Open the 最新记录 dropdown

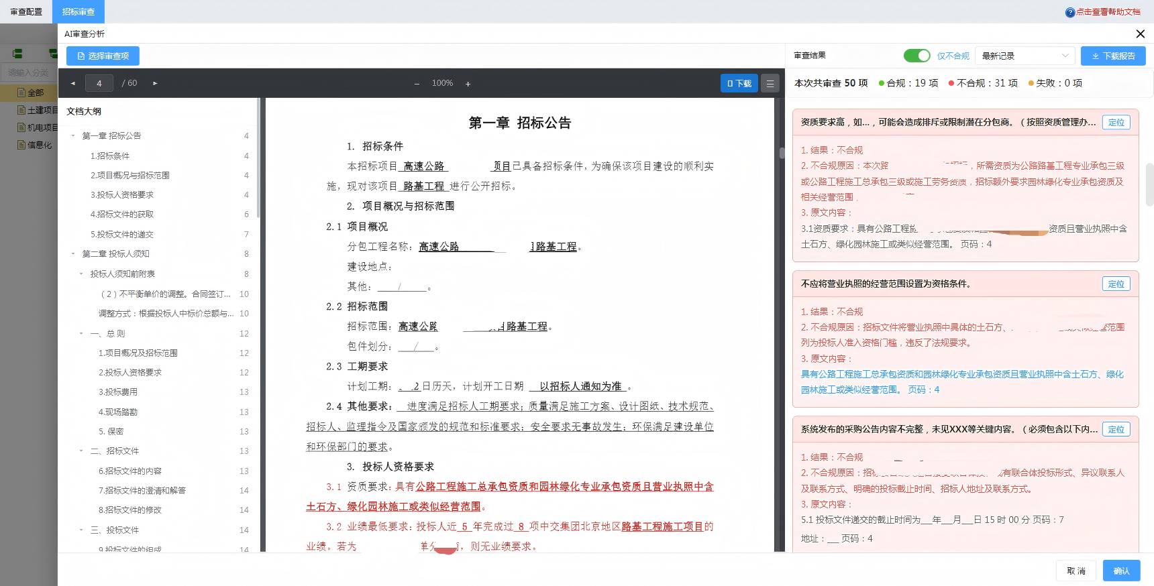[x=1025, y=56]
